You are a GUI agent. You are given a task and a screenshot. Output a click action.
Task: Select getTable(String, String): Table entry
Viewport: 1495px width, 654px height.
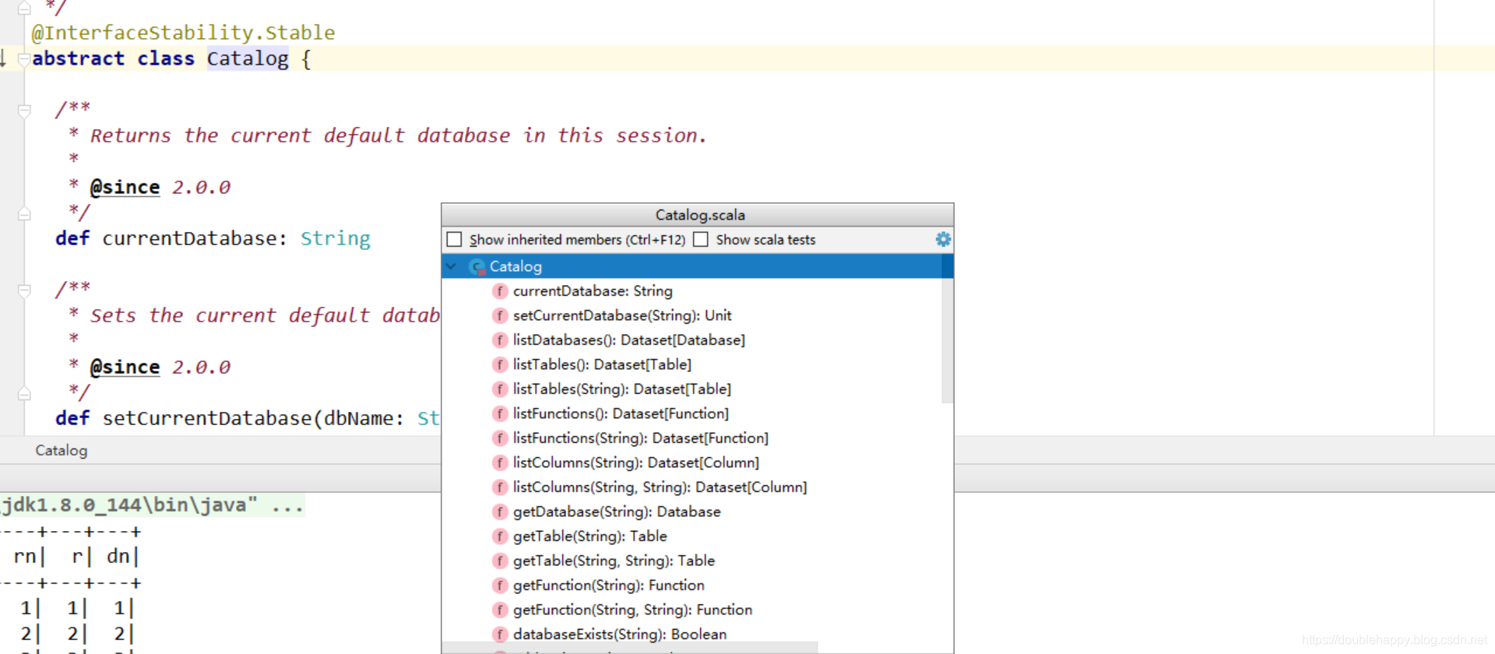[x=614, y=561]
